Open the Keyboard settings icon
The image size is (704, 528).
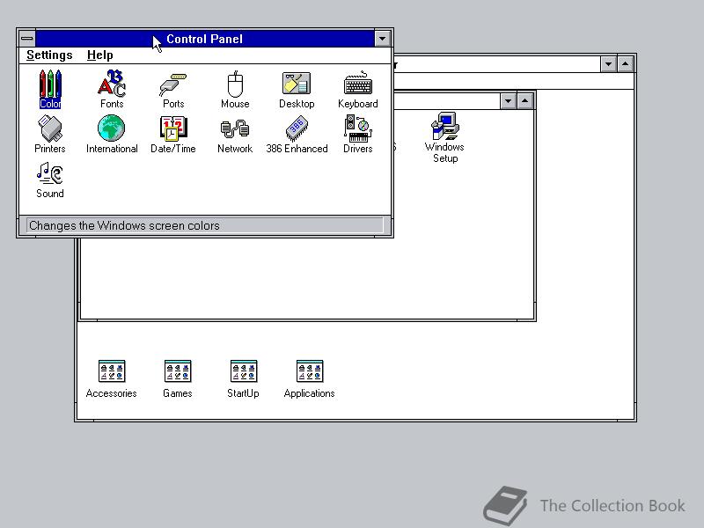point(358,89)
